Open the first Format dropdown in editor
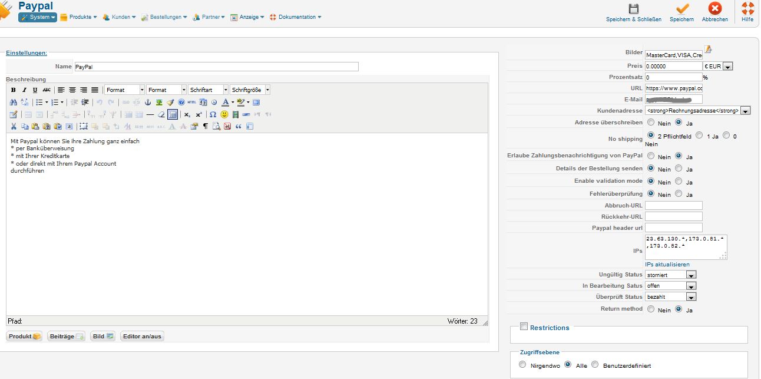The image size is (761, 379). 124,90
